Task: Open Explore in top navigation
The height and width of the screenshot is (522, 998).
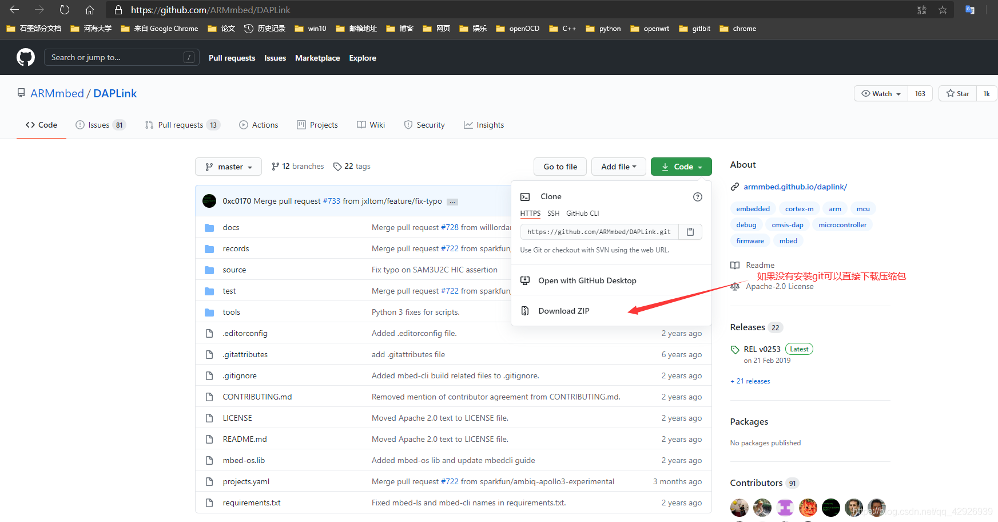Action: click(x=363, y=58)
